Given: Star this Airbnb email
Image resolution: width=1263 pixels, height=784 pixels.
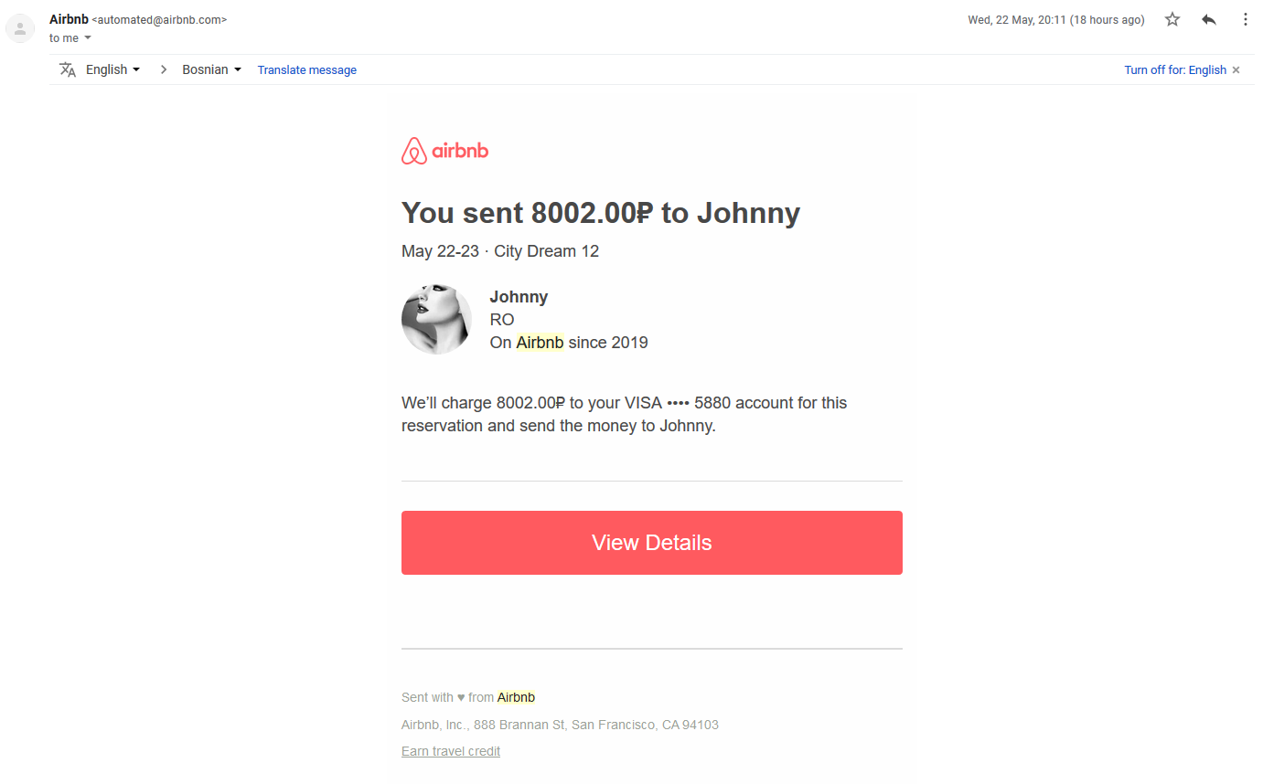Looking at the screenshot, I should click(x=1172, y=19).
